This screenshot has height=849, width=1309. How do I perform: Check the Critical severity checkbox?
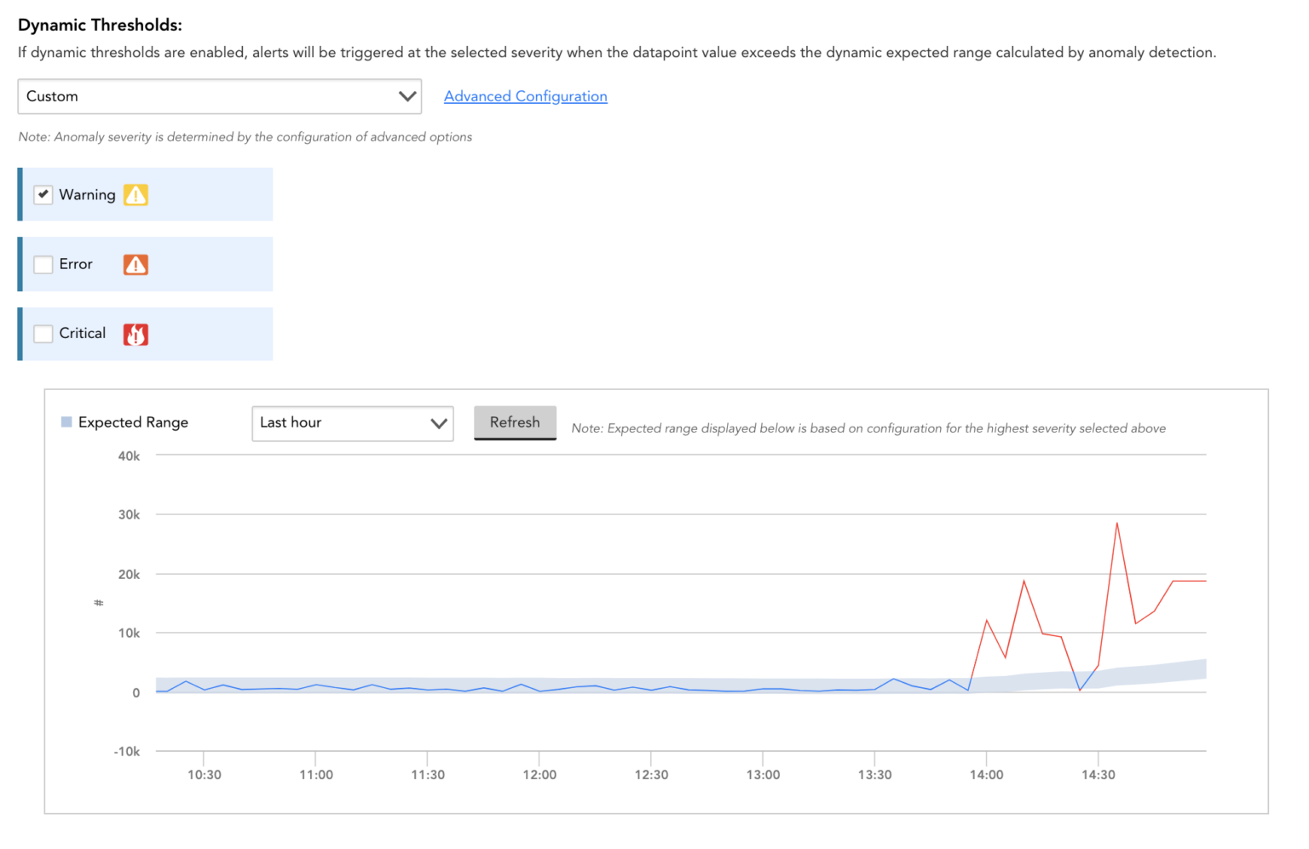click(43, 334)
